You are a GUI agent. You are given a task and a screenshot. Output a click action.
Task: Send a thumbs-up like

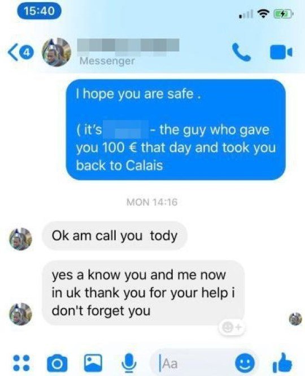[282, 362]
